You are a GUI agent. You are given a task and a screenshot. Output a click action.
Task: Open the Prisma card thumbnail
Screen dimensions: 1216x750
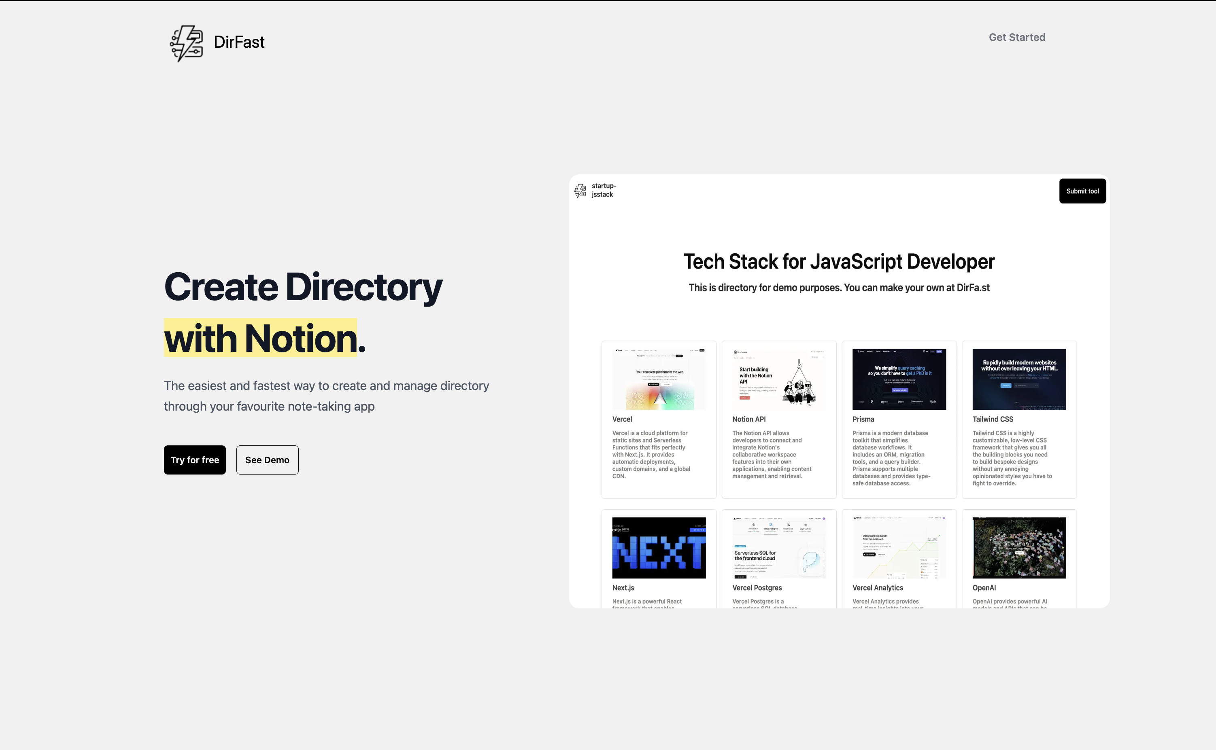click(899, 379)
